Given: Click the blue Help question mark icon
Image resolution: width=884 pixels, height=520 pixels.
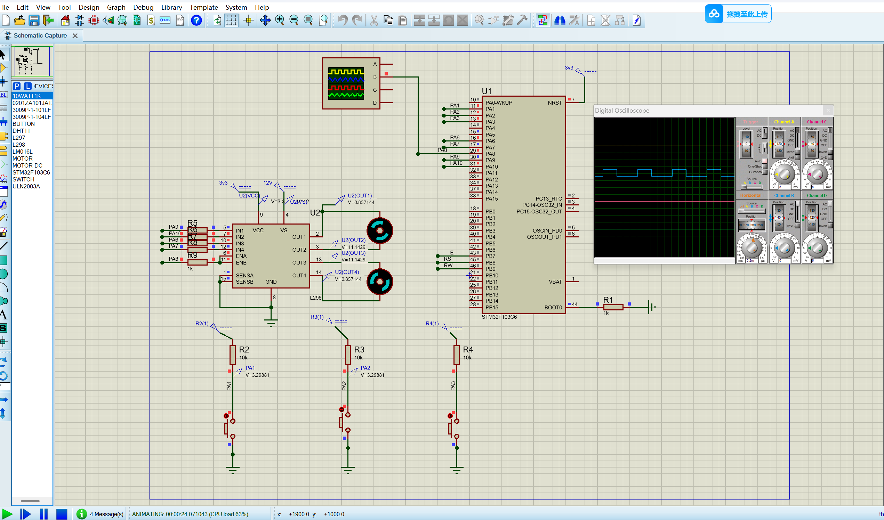Looking at the screenshot, I should (196, 21).
